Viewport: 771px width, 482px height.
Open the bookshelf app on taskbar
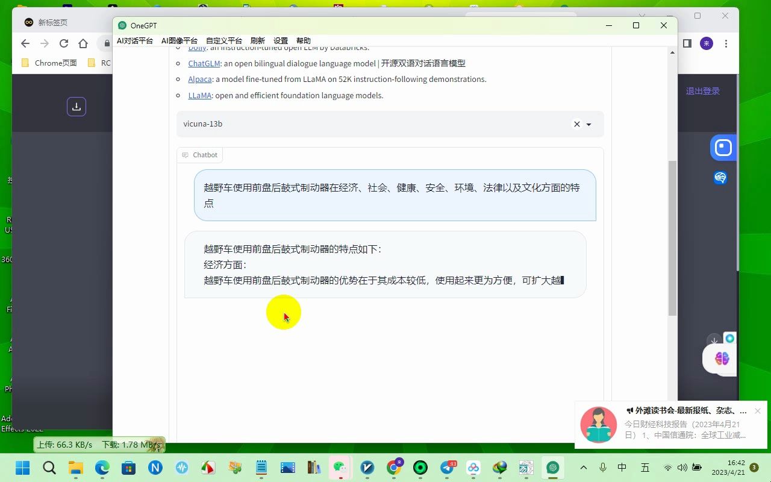314,468
